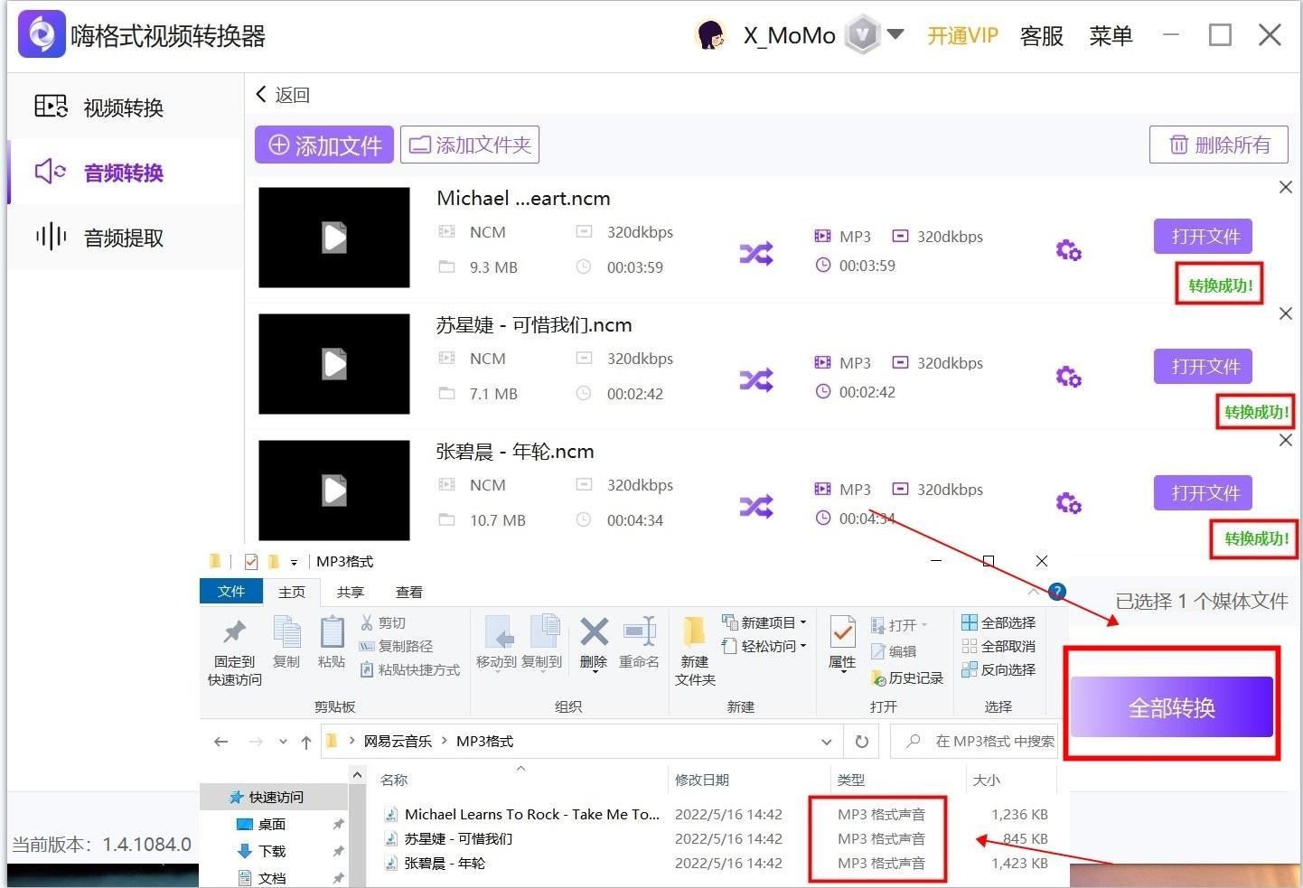Toggle the checkbox in Explorer's quick access toolbar
This screenshot has width=1303, height=888.
250,561
